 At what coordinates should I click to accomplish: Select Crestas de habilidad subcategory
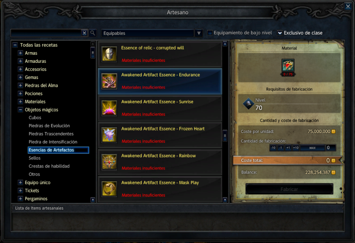coord(49,166)
